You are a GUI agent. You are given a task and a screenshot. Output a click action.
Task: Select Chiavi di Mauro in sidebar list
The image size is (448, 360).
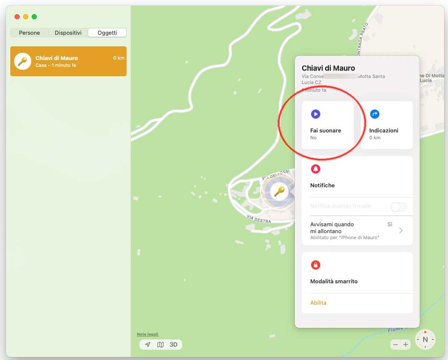pos(68,61)
